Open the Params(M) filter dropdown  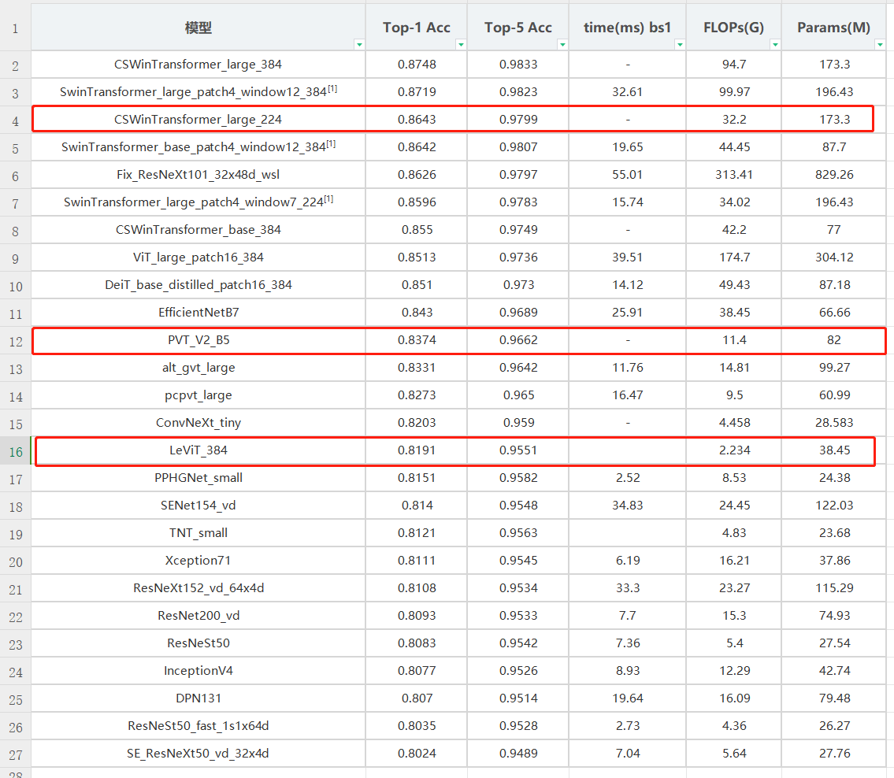[x=880, y=44]
